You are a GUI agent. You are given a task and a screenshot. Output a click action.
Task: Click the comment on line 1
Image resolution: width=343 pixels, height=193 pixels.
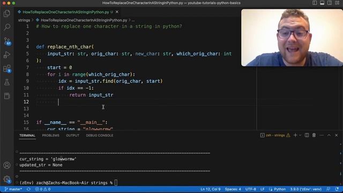[x=109, y=26]
